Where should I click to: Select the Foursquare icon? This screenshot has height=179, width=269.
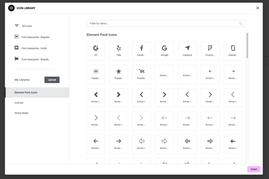pos(210,51)
